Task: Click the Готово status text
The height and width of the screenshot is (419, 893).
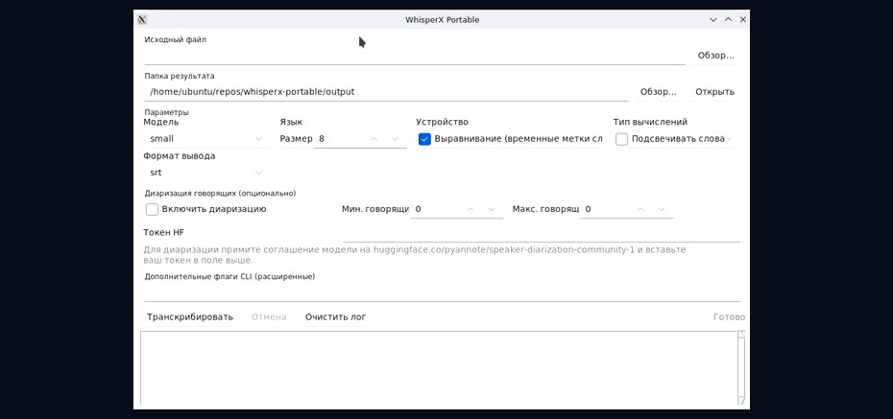Action: point(729,317)
